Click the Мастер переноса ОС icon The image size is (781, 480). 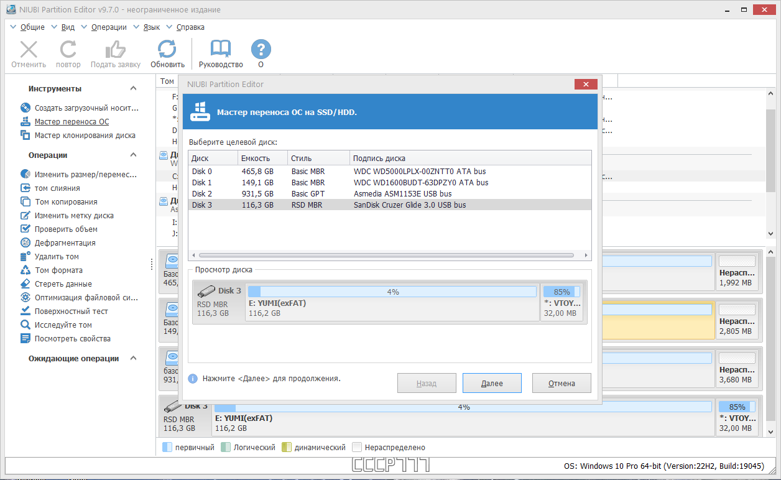coord(25,121)
